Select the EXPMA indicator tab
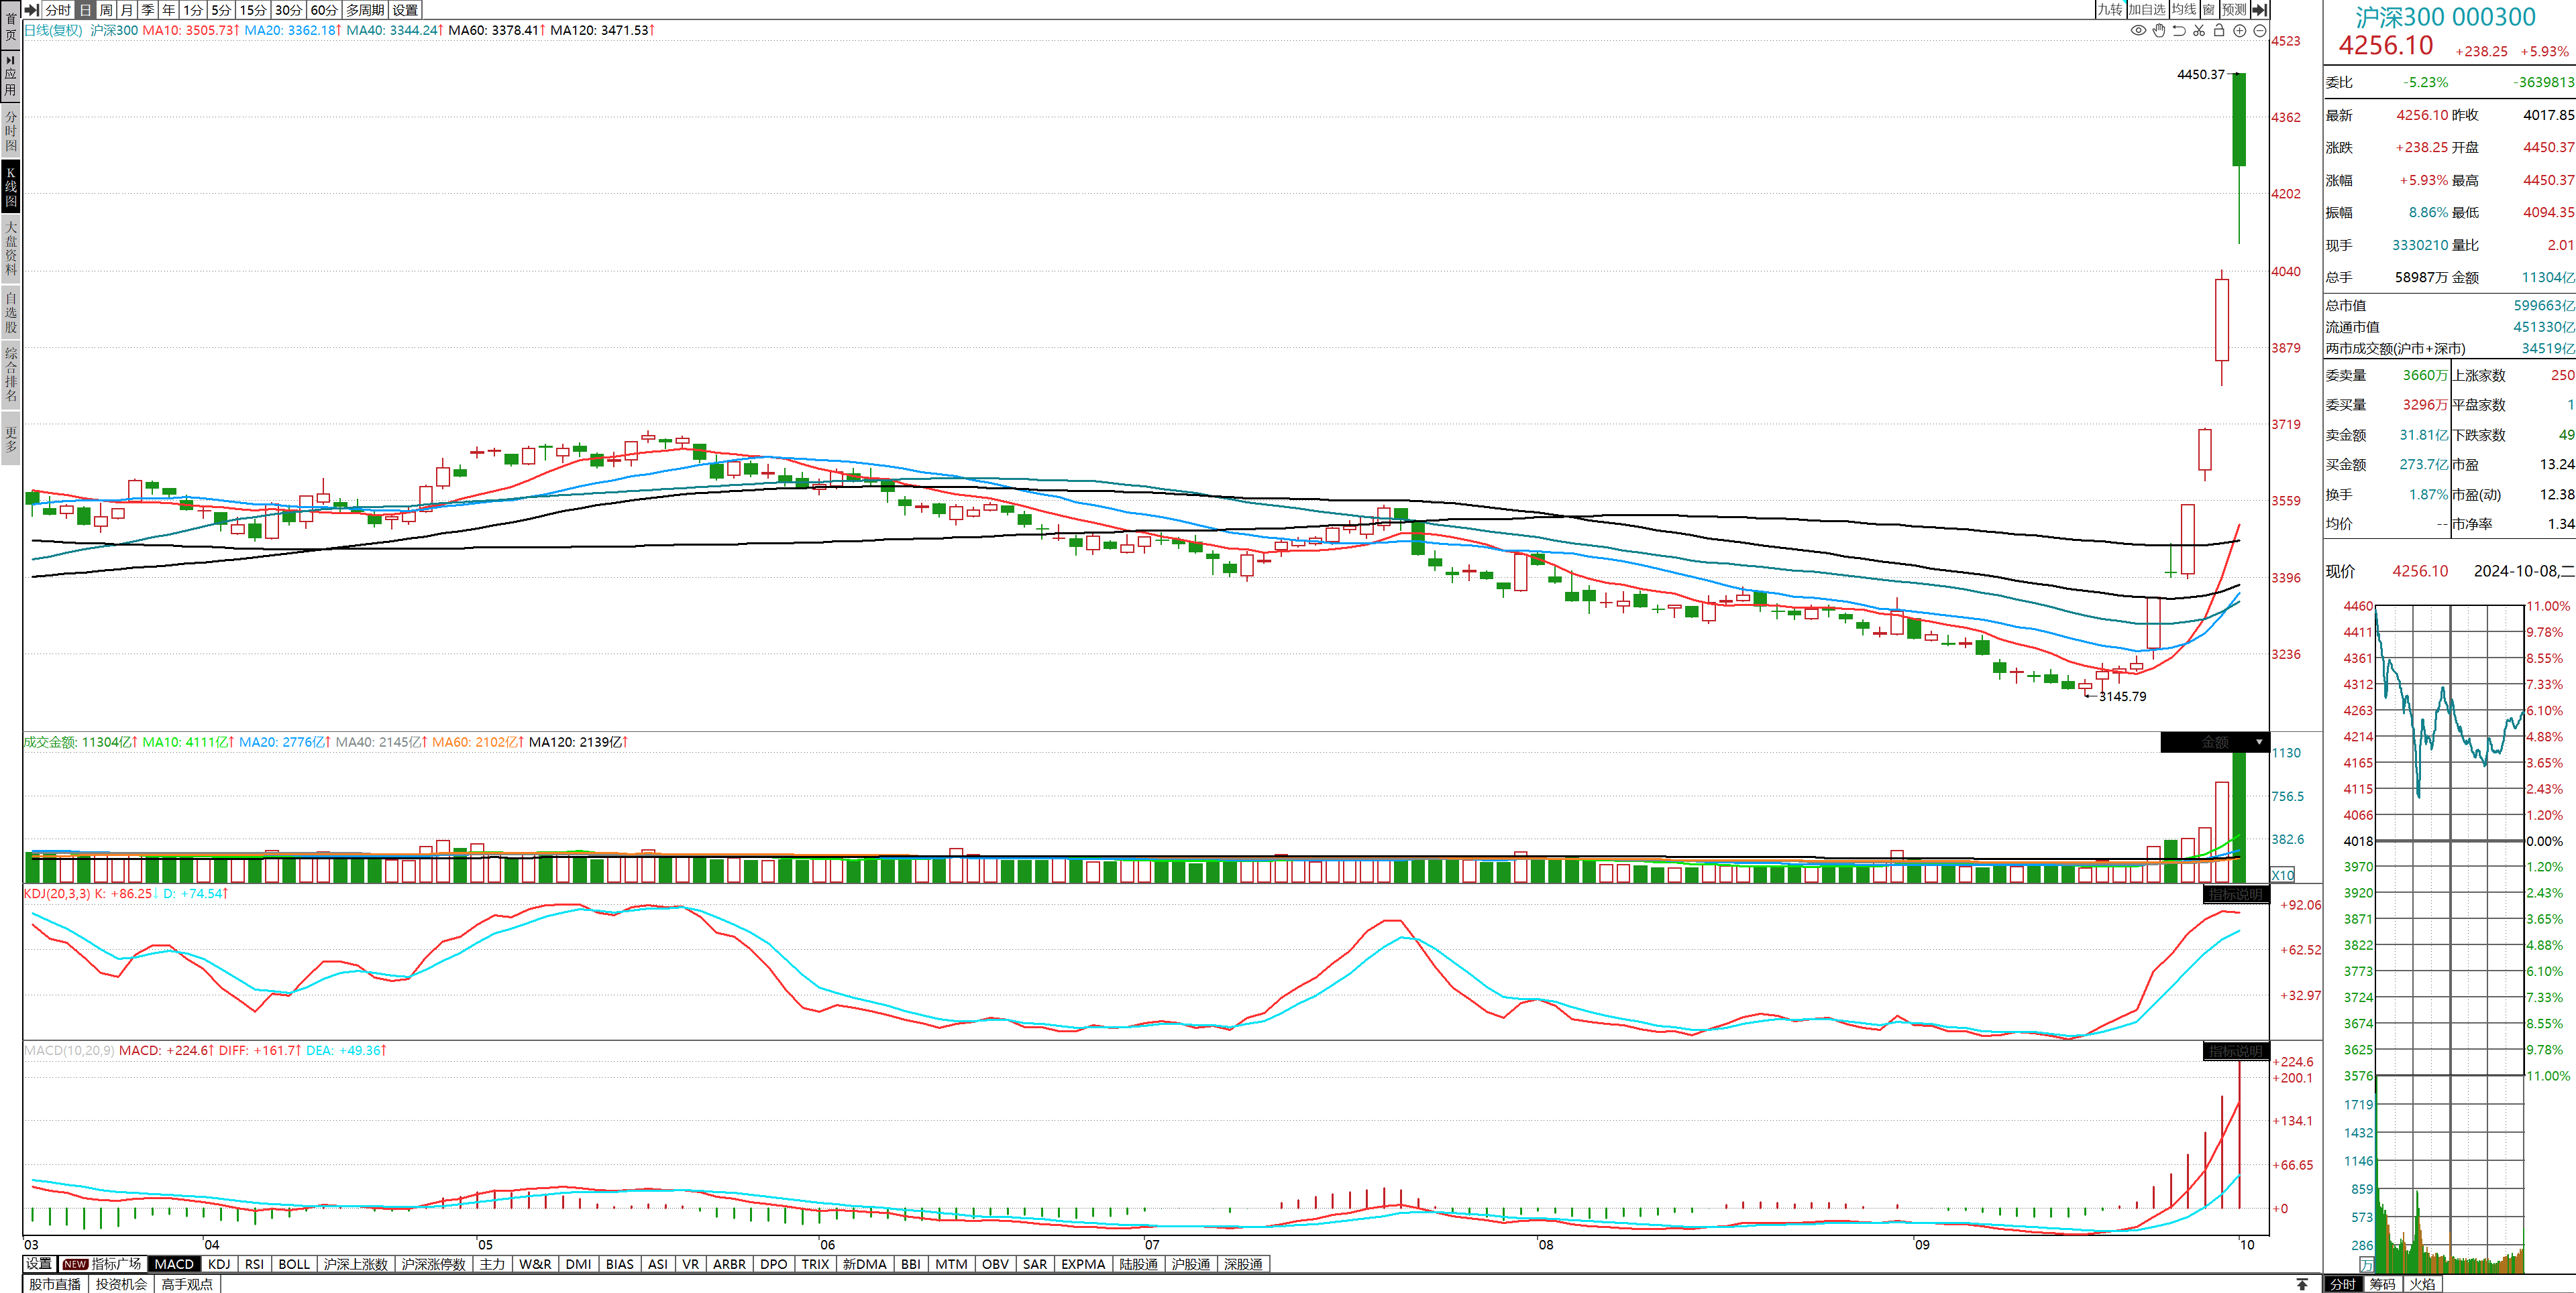 point(1083,1264)
